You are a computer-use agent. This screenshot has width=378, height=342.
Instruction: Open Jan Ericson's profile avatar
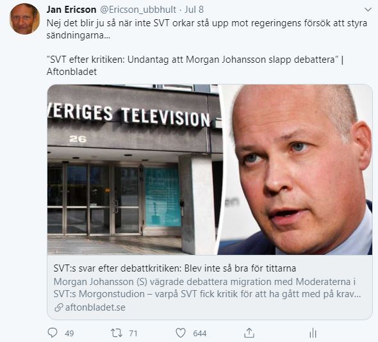24,19
